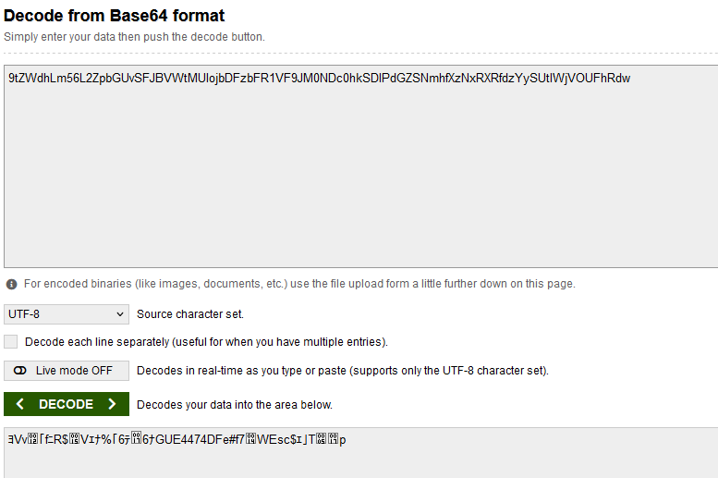This screenshot has width=718, height=478.
Task: Click the 'Source character set.' label
Action: pyautogui.click(x=190, y=314)
